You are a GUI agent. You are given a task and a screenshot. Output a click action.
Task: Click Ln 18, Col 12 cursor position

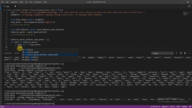click(155, 106)
